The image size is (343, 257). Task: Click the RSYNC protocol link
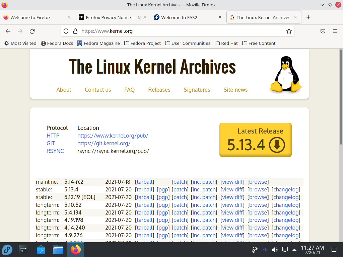55,151
